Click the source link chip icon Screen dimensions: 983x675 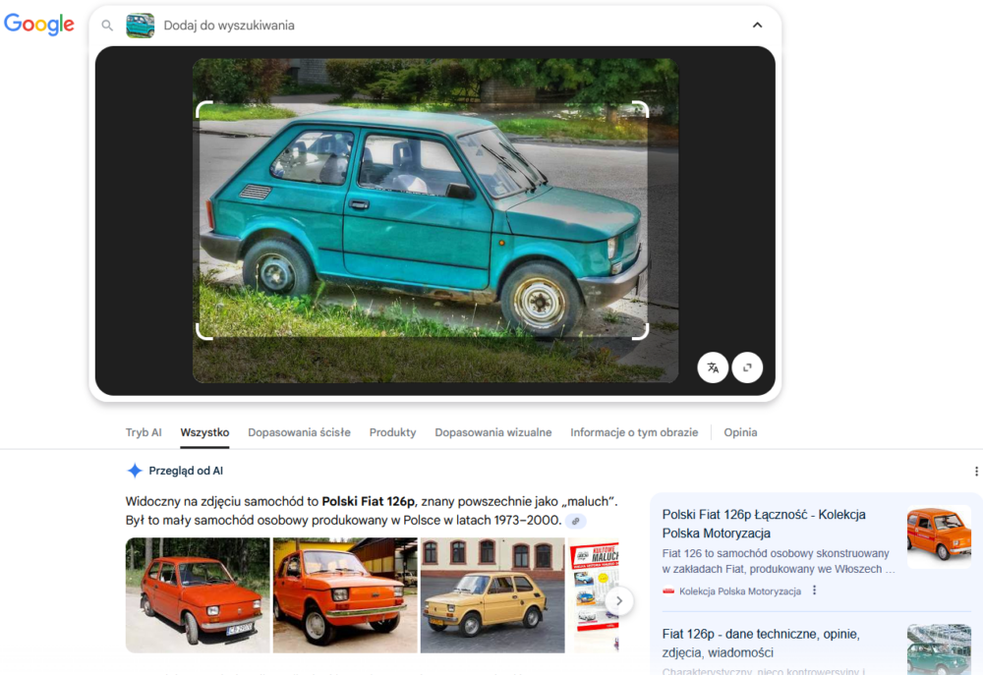click(577, 521)
